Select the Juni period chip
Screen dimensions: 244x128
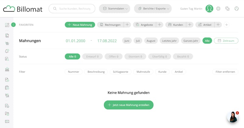[127, 41]
